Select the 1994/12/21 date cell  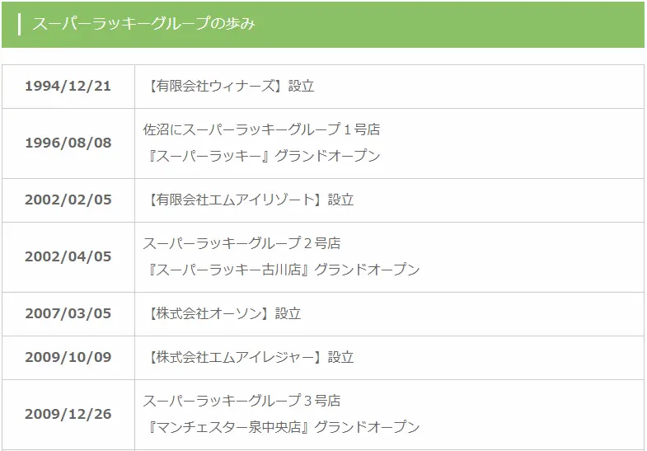[x=68, y=87]
